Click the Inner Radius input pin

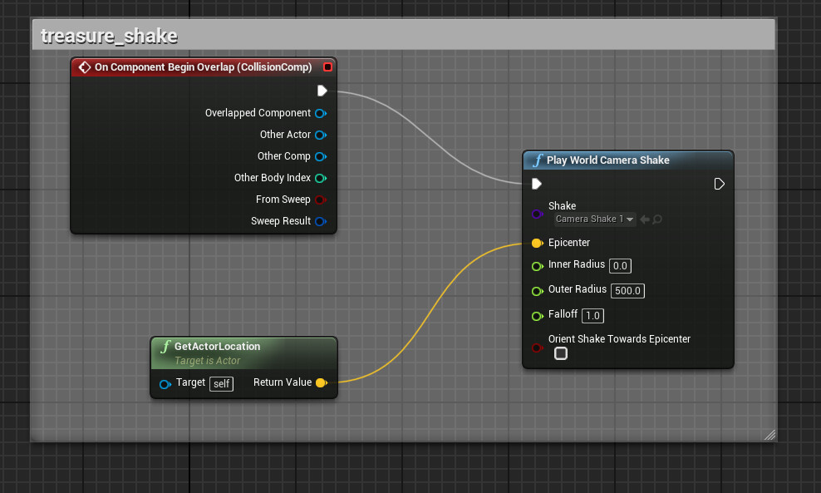pyautogui.click(x=537, y=266)
